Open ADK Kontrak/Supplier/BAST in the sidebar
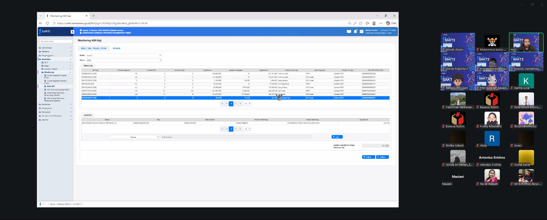 point(58,90)
